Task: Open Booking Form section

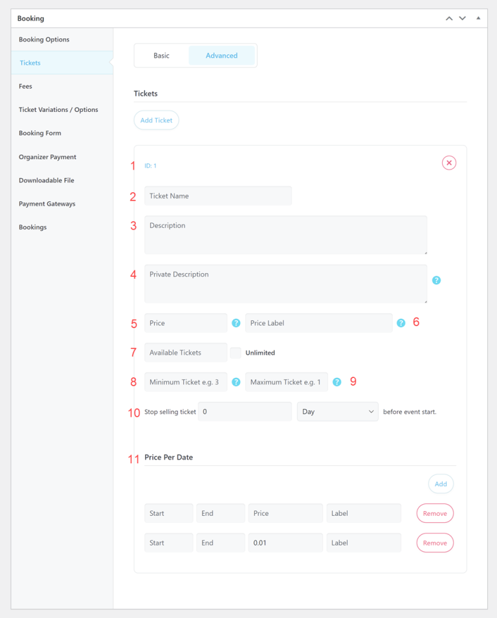Action: click(62, 133)
